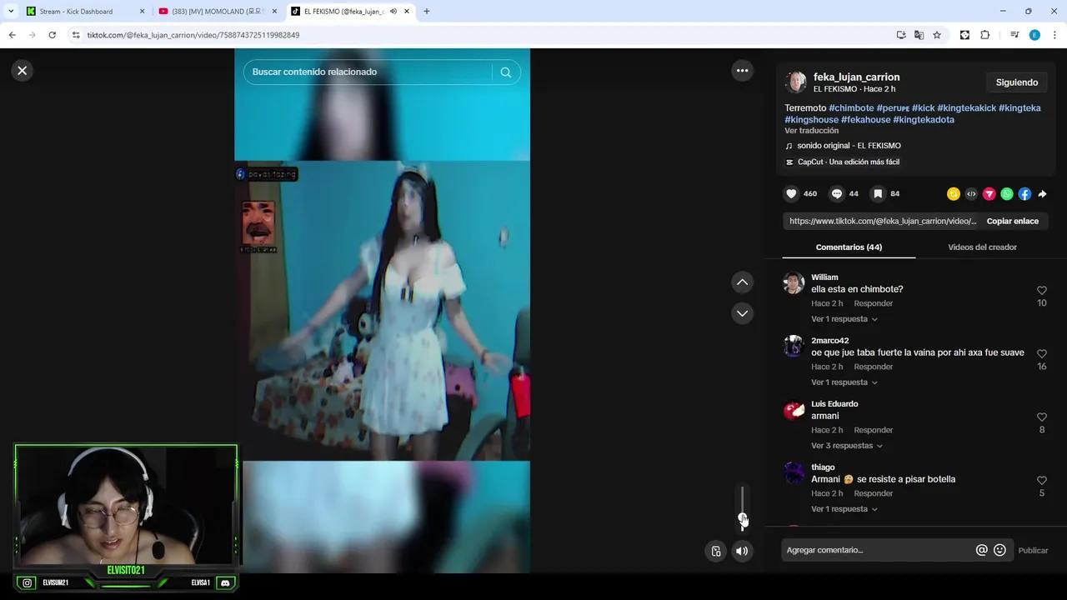The width and height of the screenshot is (1067, 600).
Task: Open the emoji picker icon
Action: click(999, 550)
